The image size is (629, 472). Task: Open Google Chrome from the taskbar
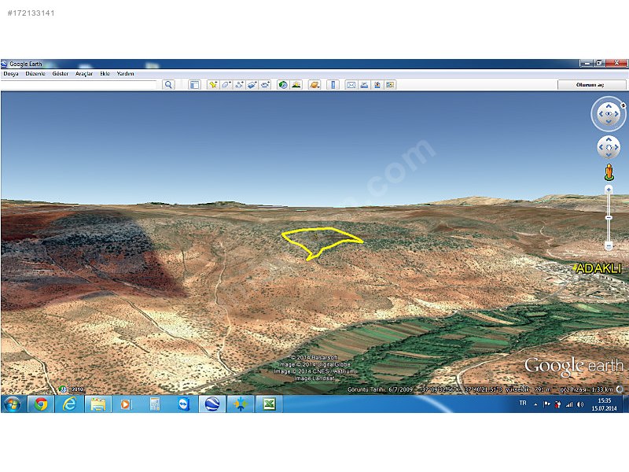[41, 404]
